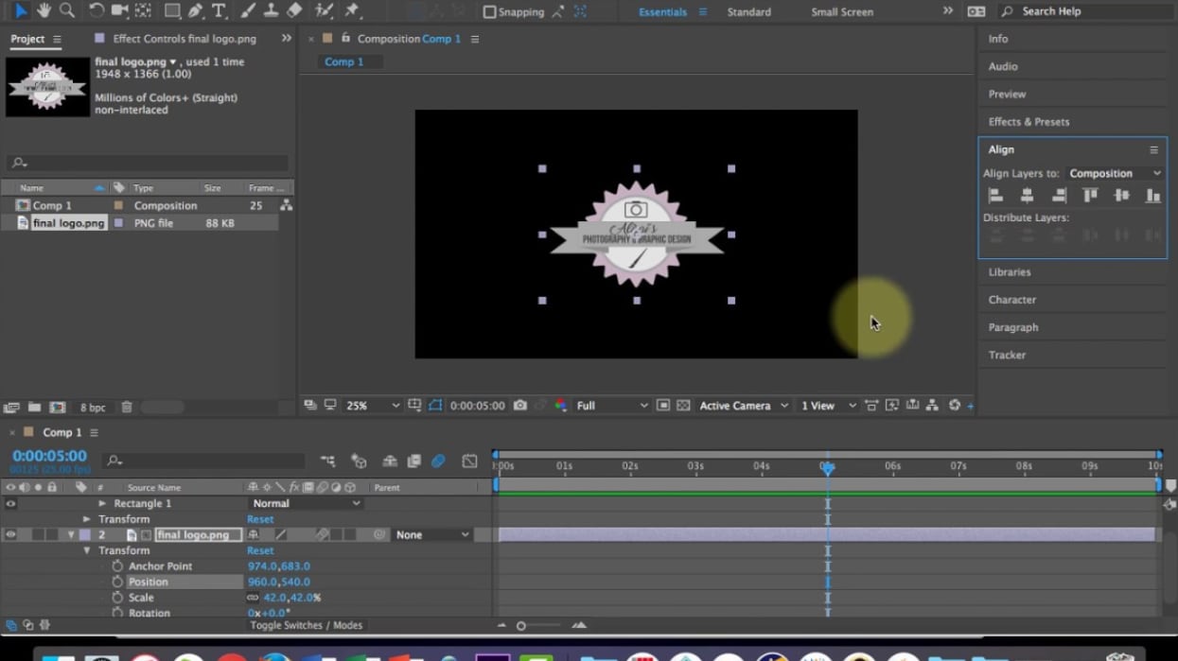The height and width of the screenshot is (661, 1178).
Task: Switch to Standard workspace
Action: (748, 12)
